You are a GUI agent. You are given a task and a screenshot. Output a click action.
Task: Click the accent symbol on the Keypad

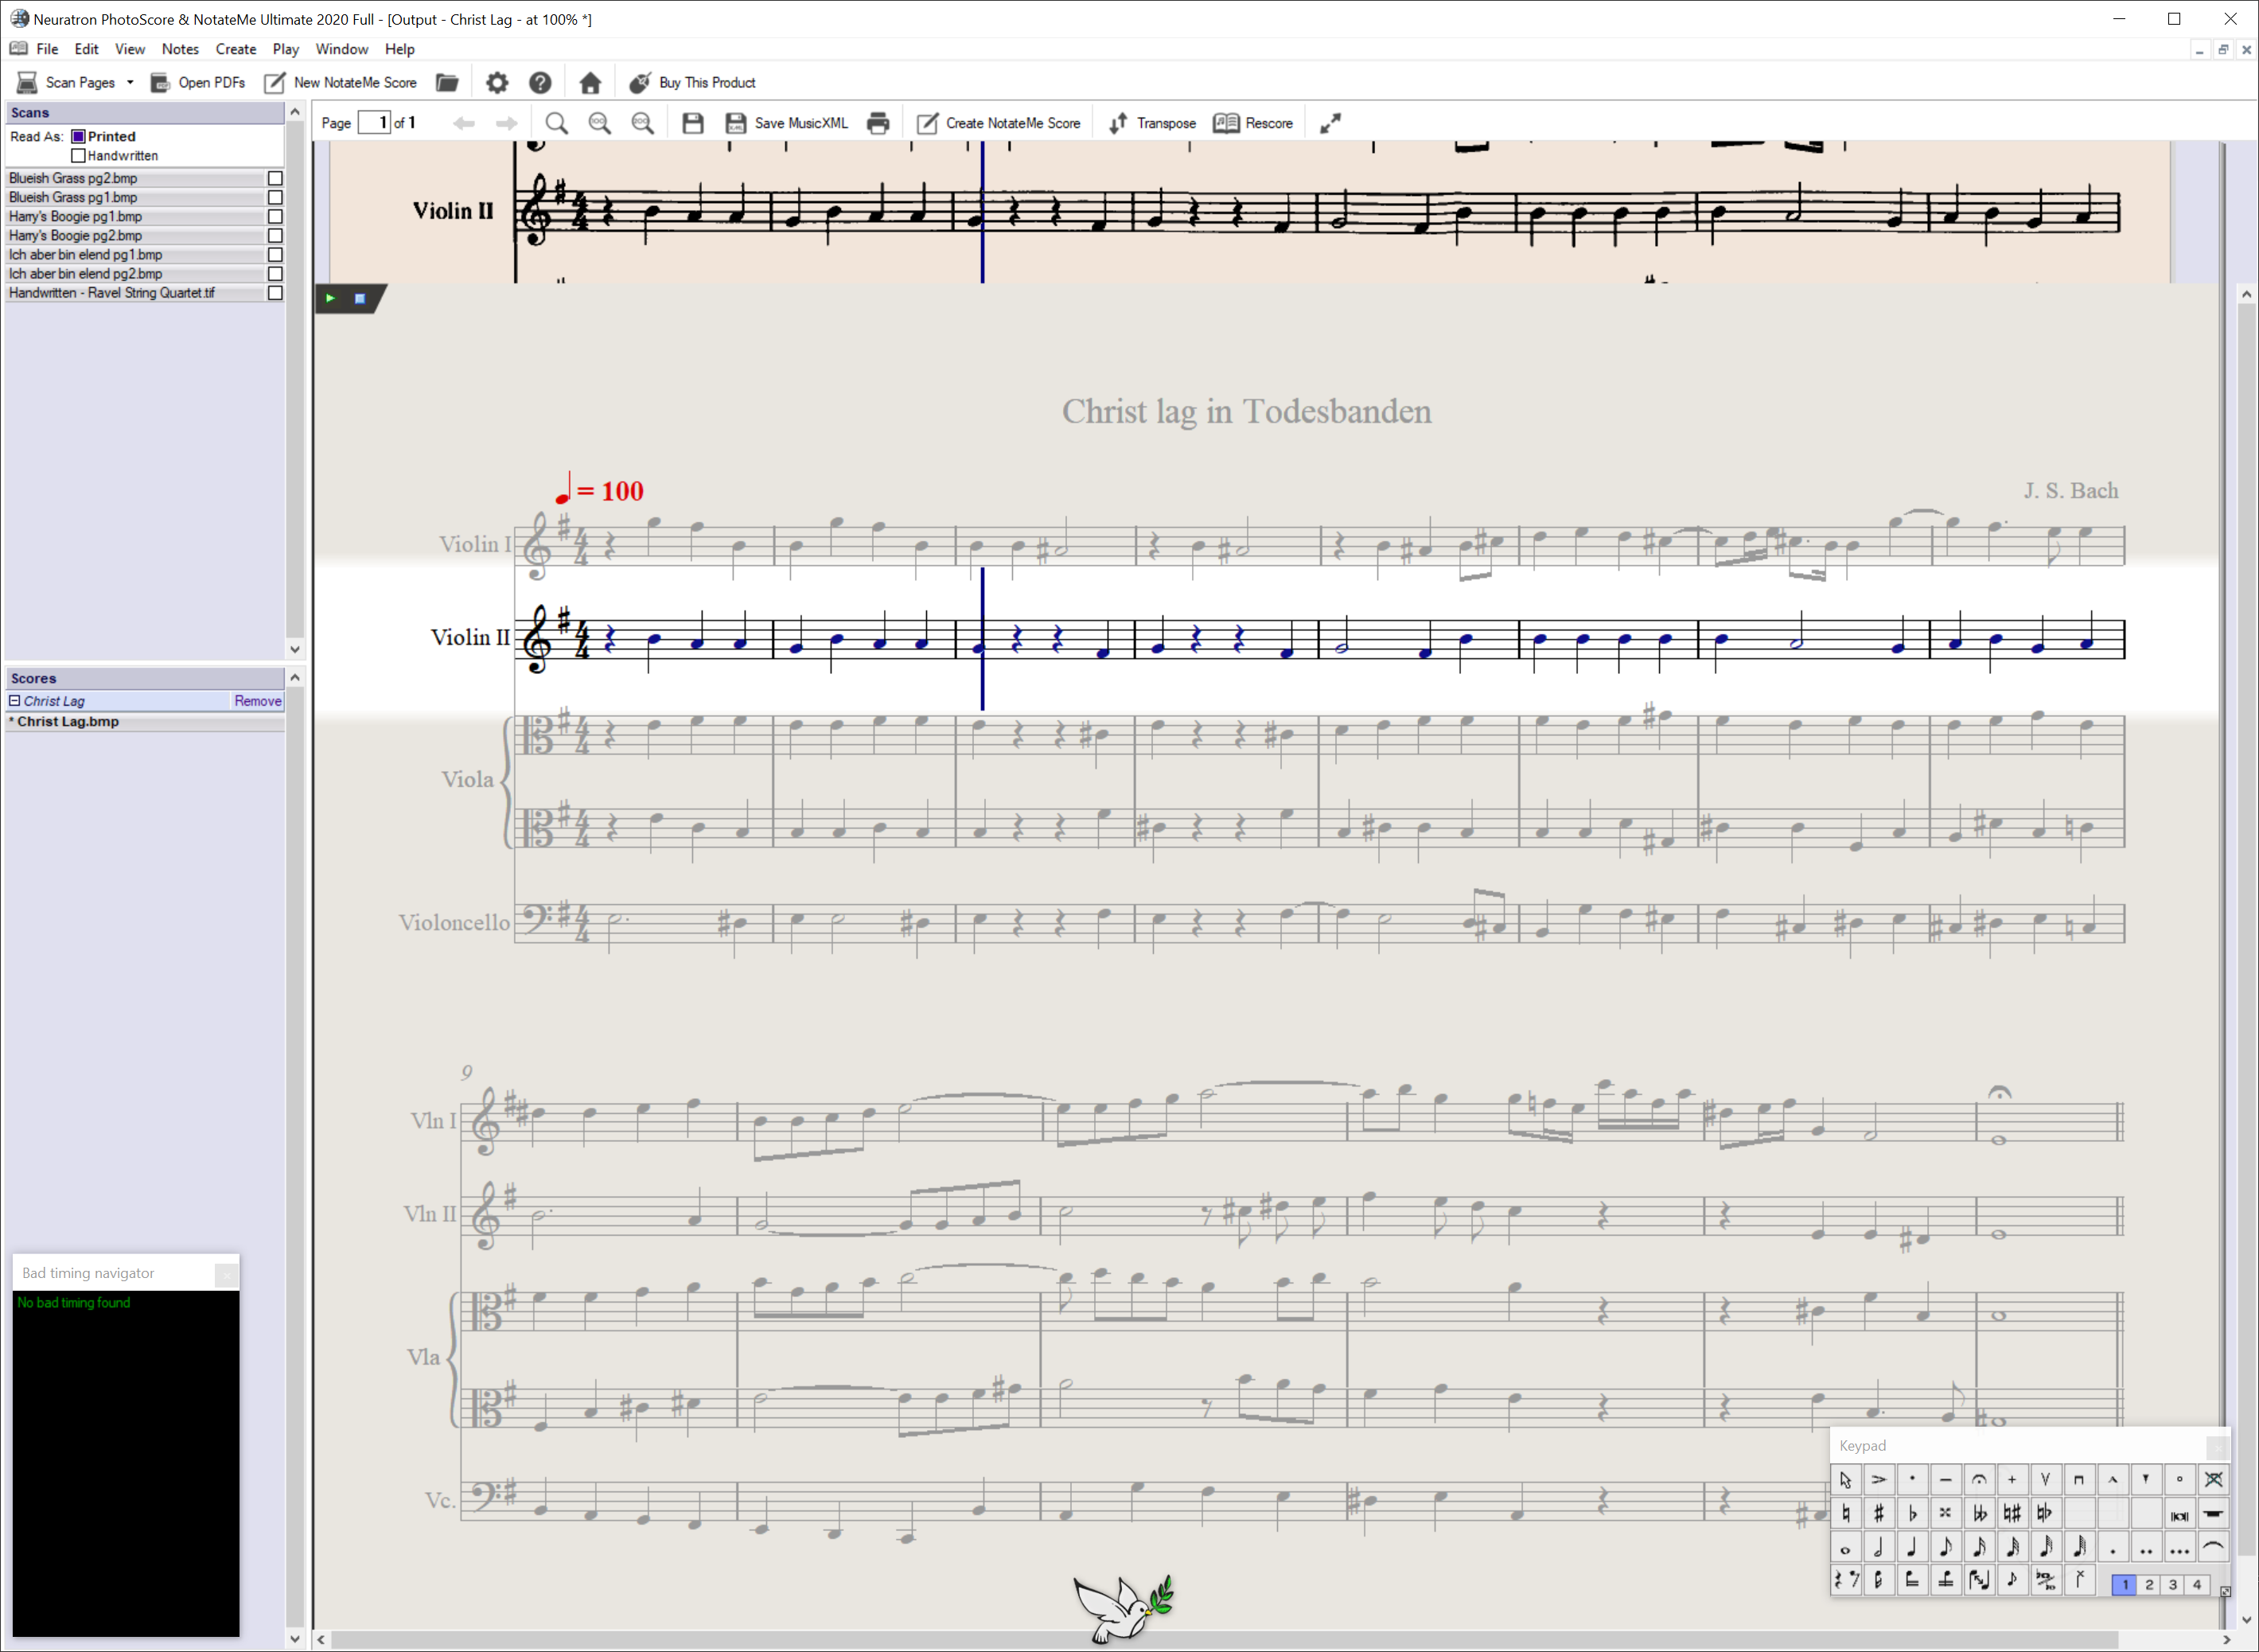click(x=1879, y=1479)
